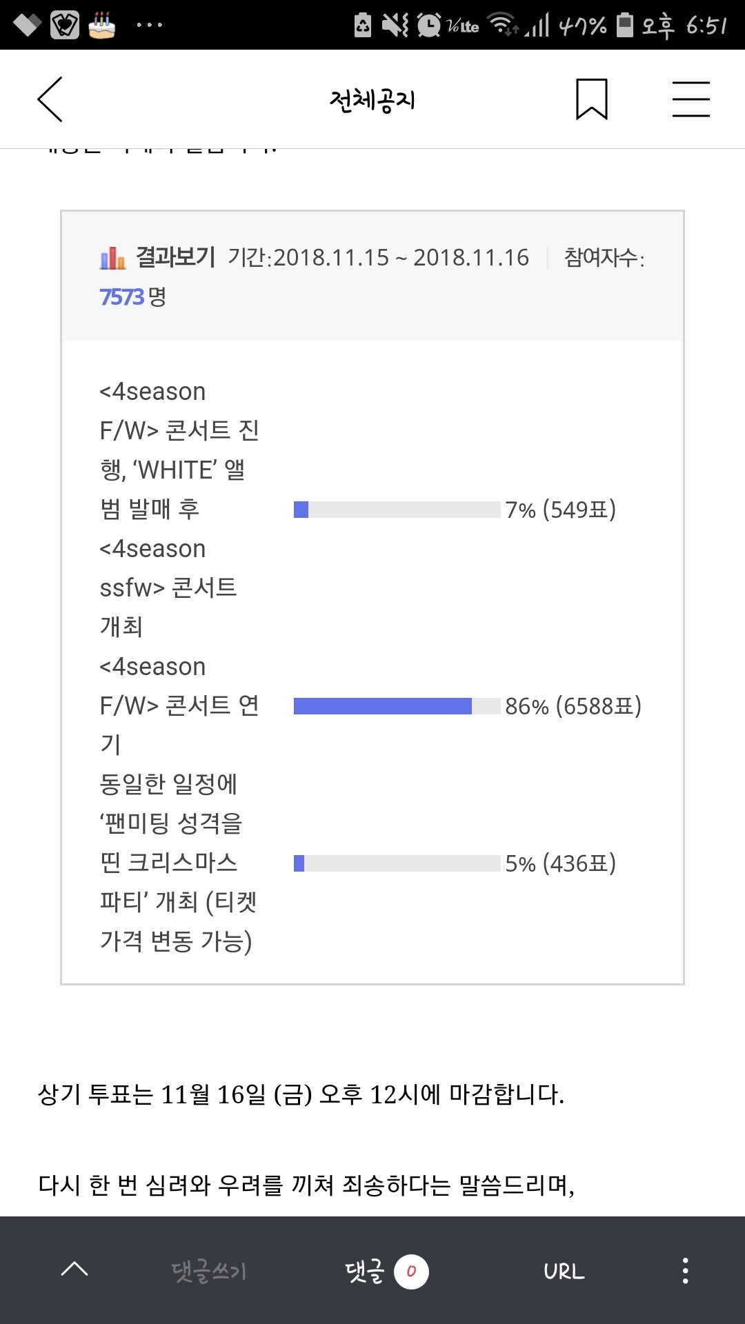Tap the Wi-Fi status icon
Viewport: 745px width, 1324px height.
502,24
